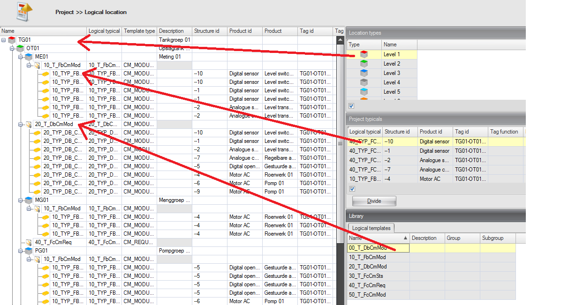Click the 40_T_FcCmReq template icon in tree
Screen dimensions: 561x305
29,242
